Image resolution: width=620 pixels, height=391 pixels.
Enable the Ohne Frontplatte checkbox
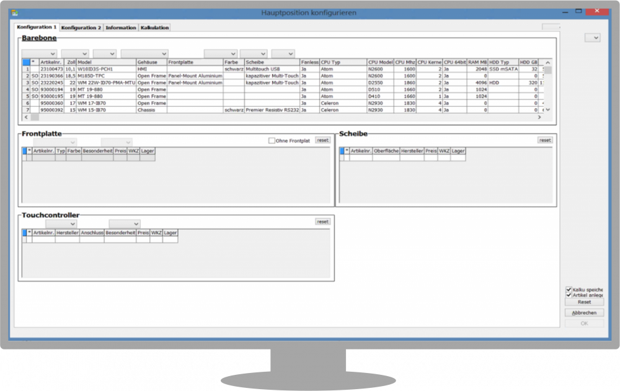tap(272, 141)
